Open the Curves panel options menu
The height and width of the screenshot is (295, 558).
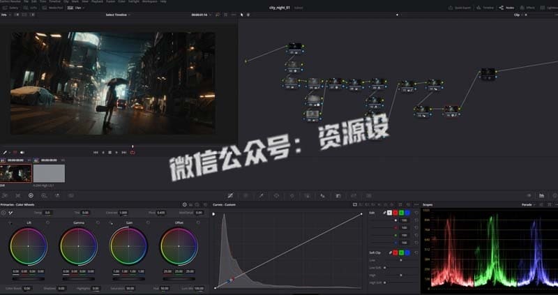pos(416,204)
